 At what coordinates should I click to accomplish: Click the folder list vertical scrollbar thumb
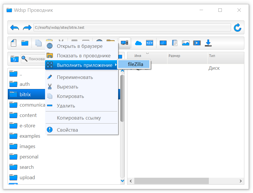(122, 98)
